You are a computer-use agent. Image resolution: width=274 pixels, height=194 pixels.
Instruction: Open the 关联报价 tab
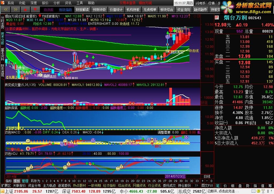[19, 186]
